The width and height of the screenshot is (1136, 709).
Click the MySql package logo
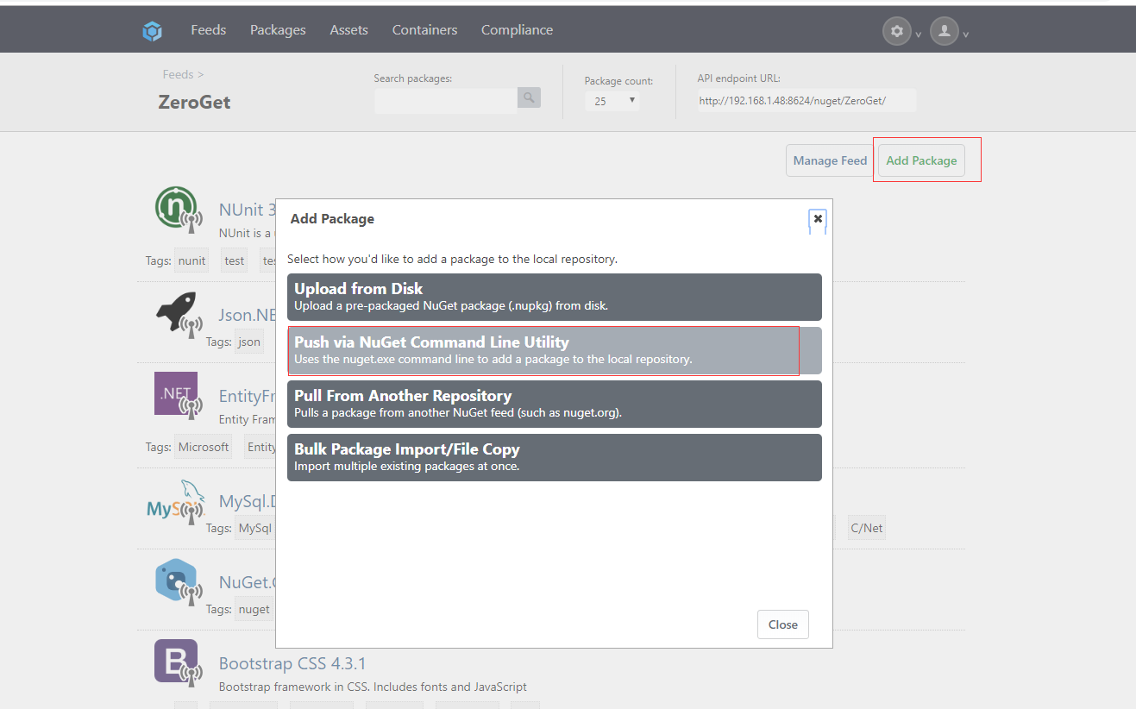tap(177, 502)
